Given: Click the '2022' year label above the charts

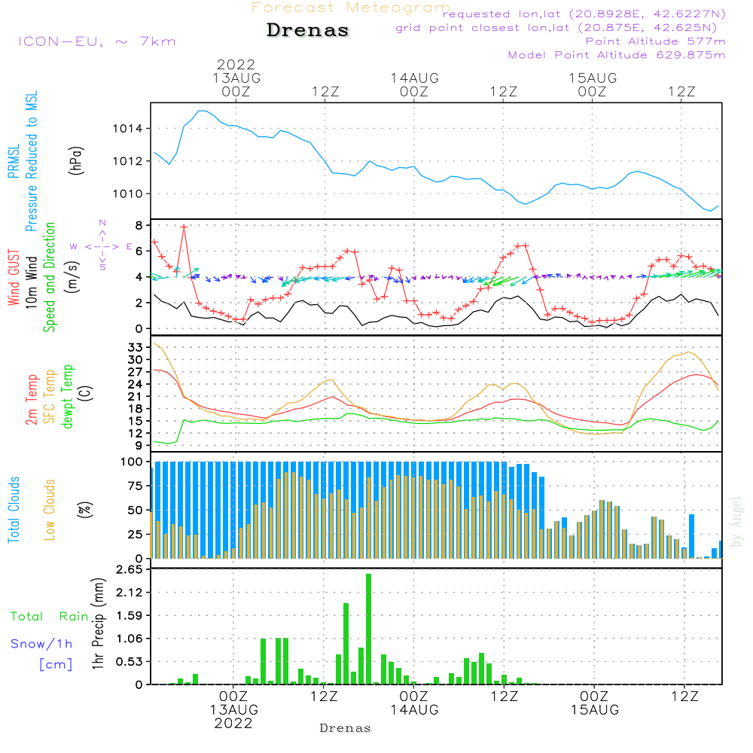Looking at the screenshot, I should (236, 64).
